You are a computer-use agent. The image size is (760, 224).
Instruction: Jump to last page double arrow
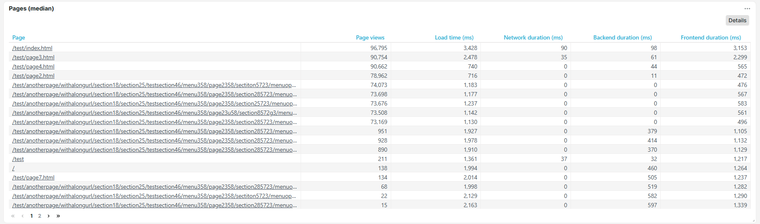(58, 216)
